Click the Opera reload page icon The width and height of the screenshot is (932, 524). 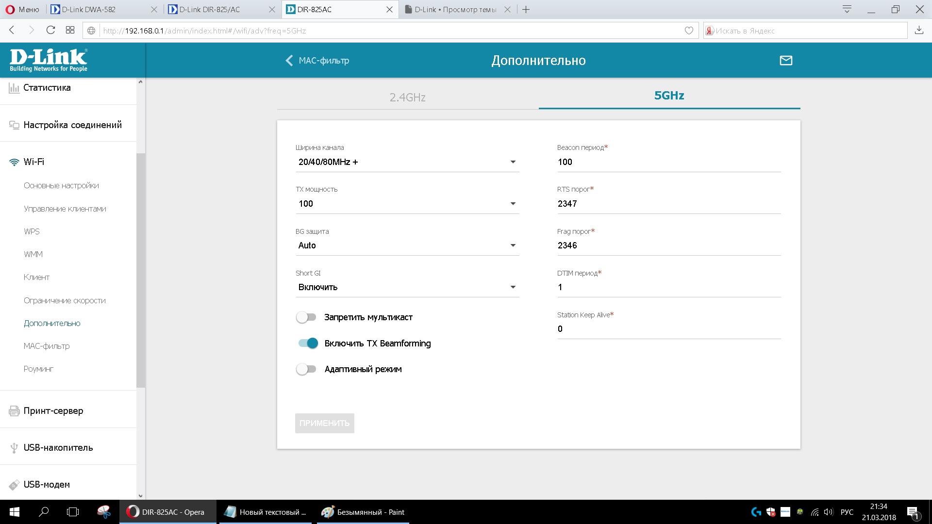tap(50, 30)
